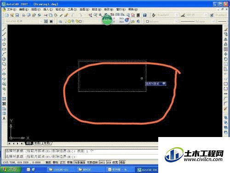Toggle 正交 (Ortho) in status bar

click(63, 162)
